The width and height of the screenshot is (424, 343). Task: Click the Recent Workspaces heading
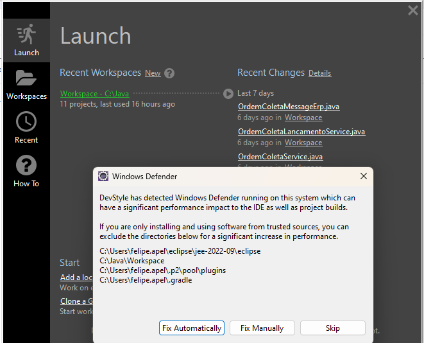[x=100, y=73]
